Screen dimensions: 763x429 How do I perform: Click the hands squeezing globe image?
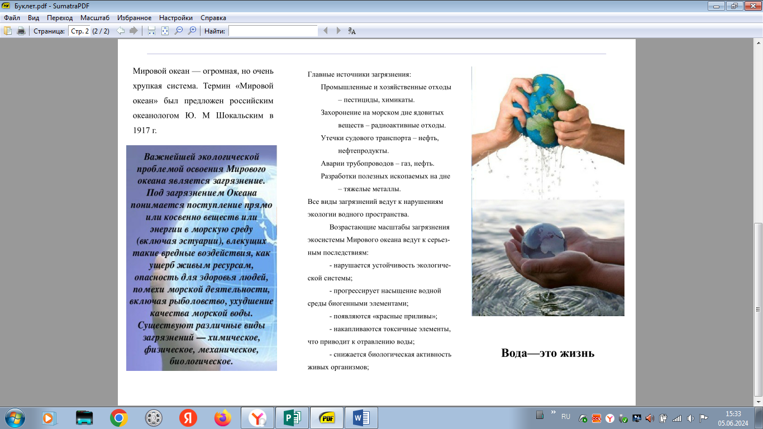coord(548,133)
